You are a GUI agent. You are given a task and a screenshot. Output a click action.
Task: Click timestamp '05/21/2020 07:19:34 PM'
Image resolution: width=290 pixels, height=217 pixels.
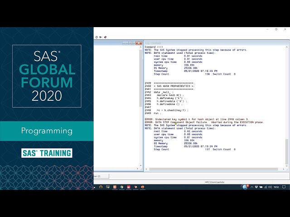coord(201,146)
